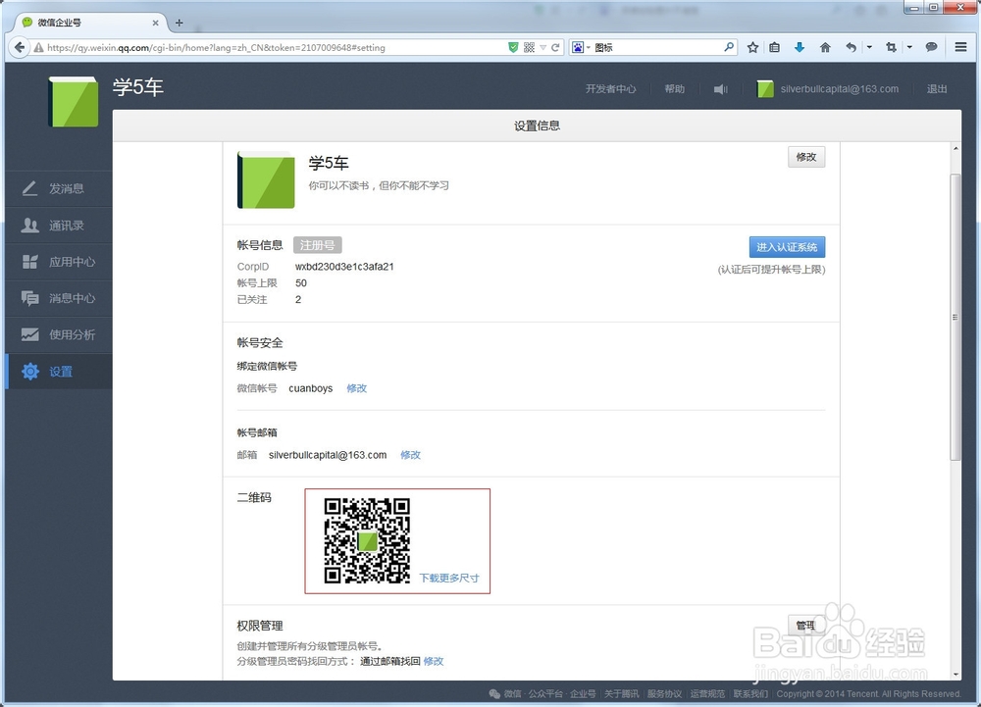
Task: Click 修改 button beside 学5车 profile
Action: 806,157
